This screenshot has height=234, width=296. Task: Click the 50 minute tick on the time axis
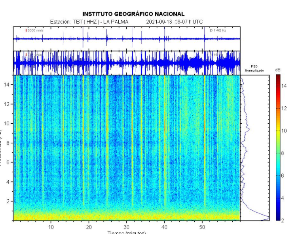(202, 227)
